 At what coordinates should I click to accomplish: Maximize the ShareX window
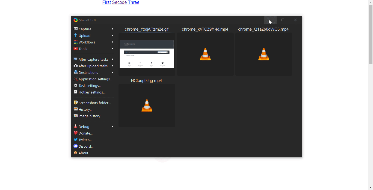click(x=283, y=20)
